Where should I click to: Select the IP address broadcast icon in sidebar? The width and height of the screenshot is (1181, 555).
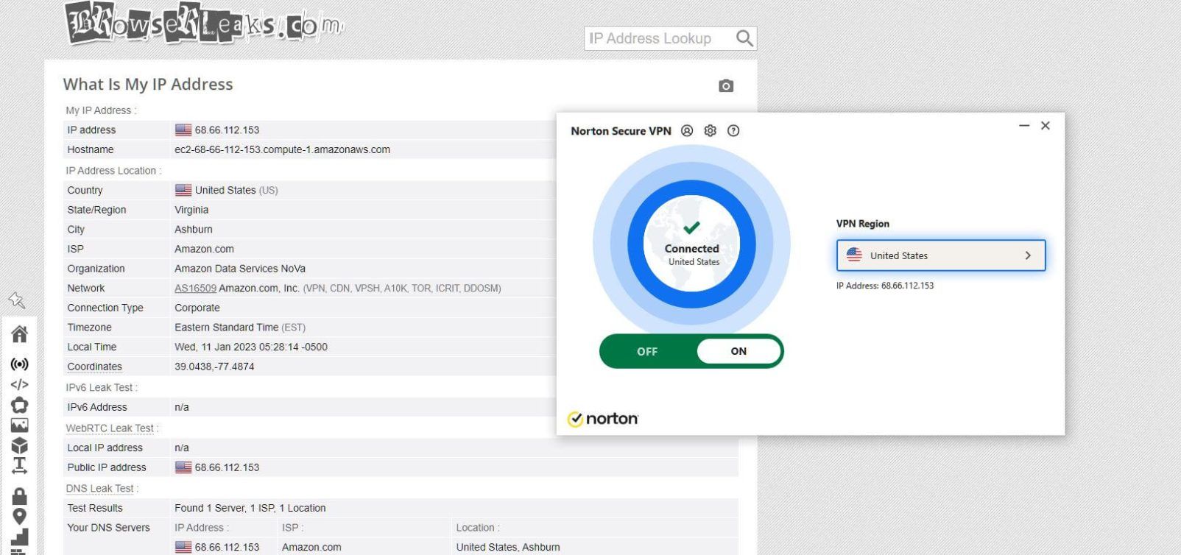[x=19, y=364]
